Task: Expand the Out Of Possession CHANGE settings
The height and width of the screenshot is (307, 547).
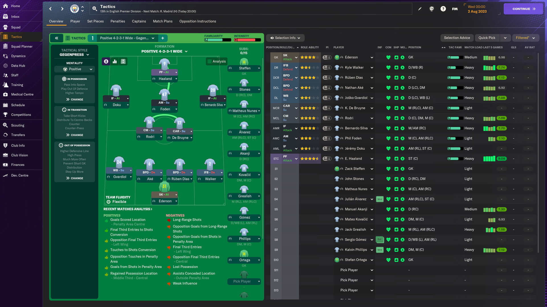Action: [x=74, y=178]
